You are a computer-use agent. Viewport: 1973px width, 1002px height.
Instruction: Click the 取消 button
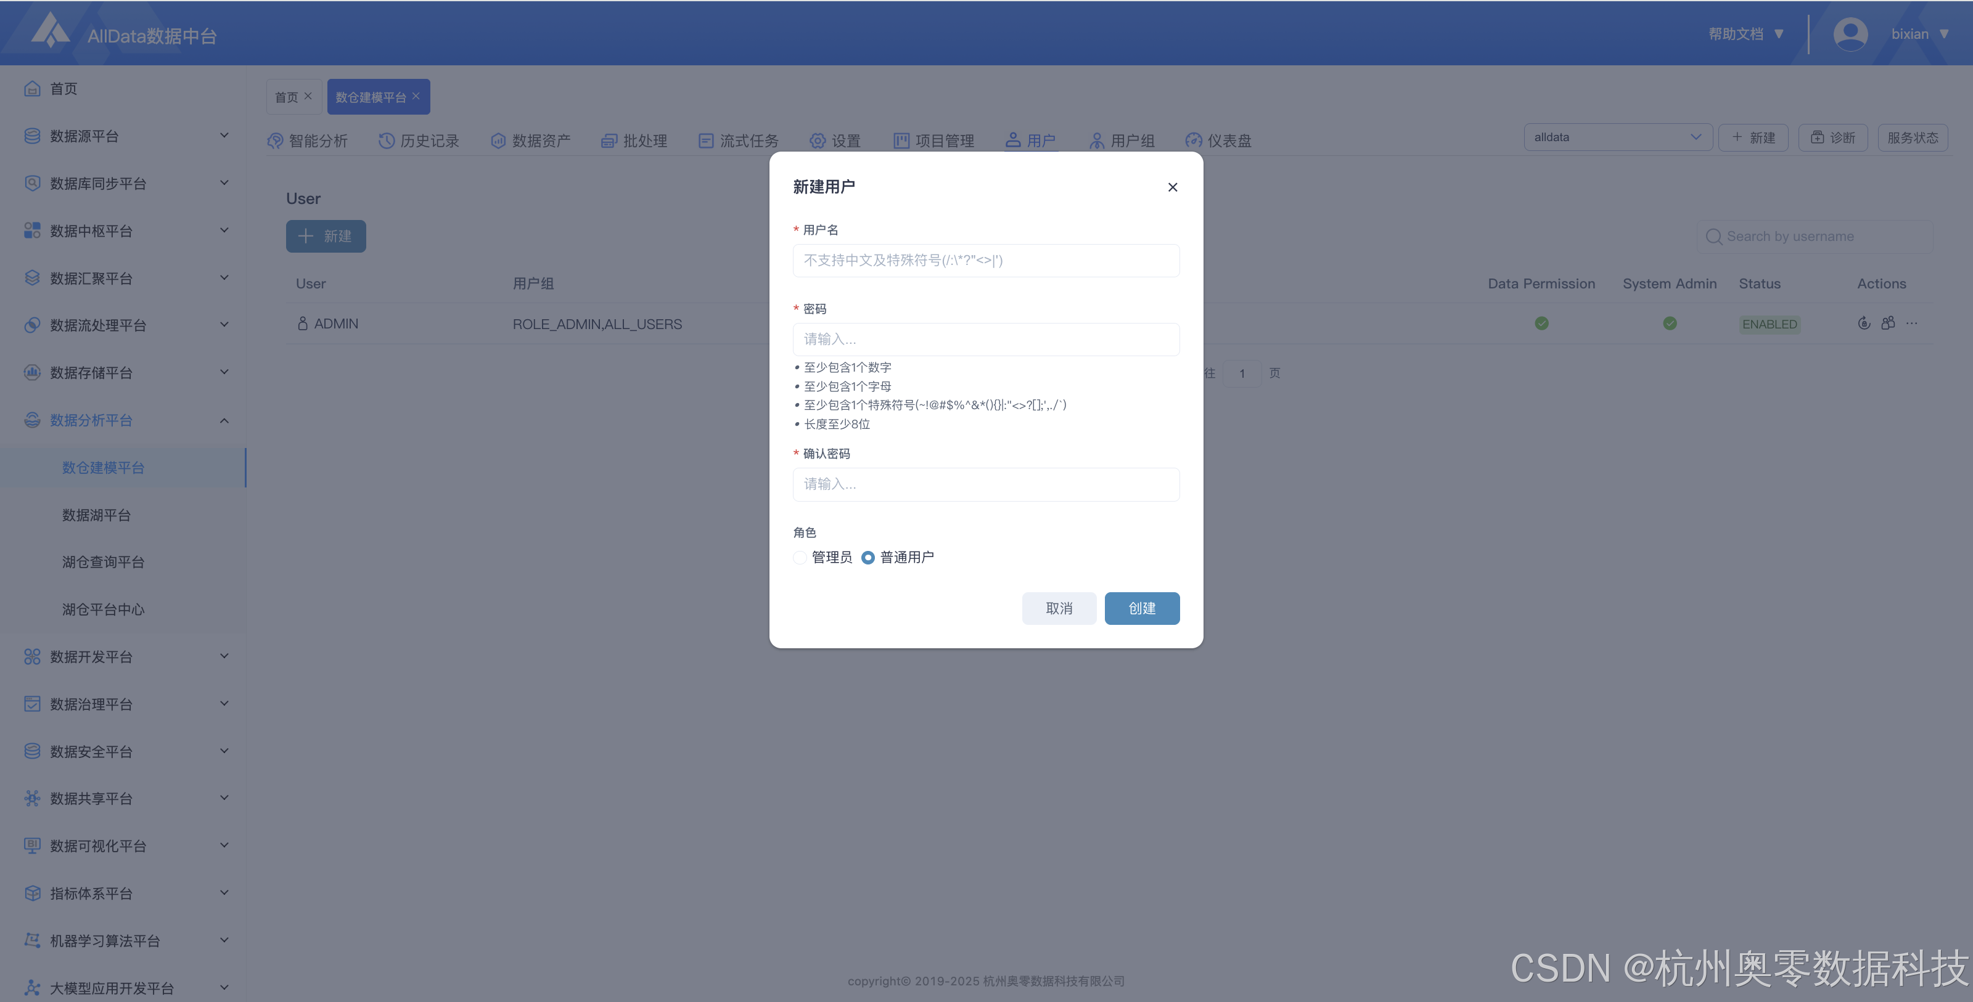click(1059, 609)
